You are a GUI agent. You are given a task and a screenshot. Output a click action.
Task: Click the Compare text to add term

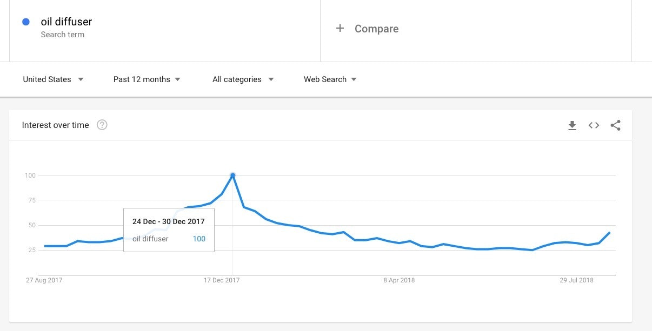[x=376, y=29]
